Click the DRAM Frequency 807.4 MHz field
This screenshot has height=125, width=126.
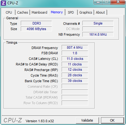point(75,47)
